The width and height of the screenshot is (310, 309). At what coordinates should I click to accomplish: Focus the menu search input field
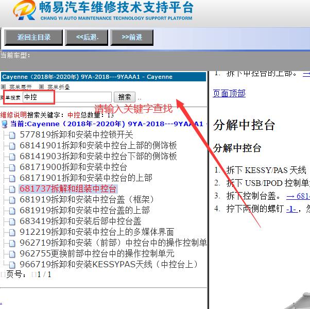(67, 97)
